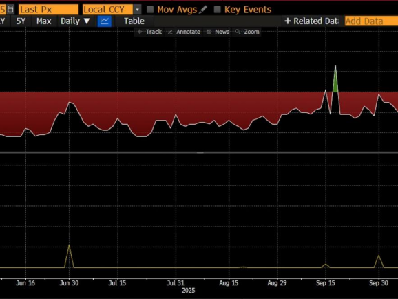Click the Aug 15 axis label

(229, 283)
